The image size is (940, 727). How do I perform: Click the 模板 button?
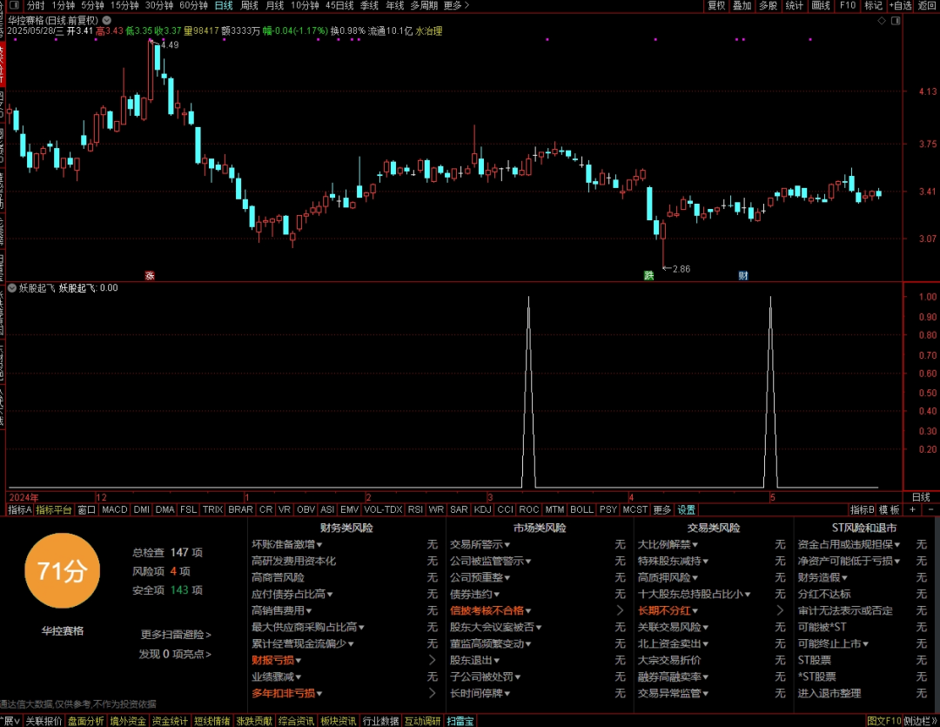tap(889, 509)
